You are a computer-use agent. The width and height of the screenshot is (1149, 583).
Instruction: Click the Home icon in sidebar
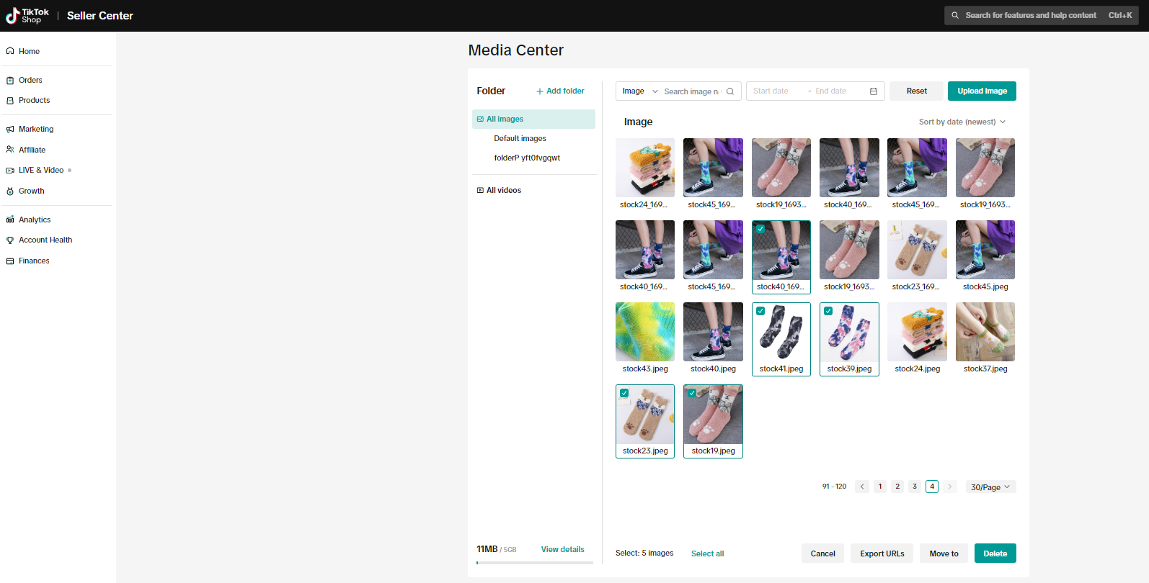tap(10, 51)
